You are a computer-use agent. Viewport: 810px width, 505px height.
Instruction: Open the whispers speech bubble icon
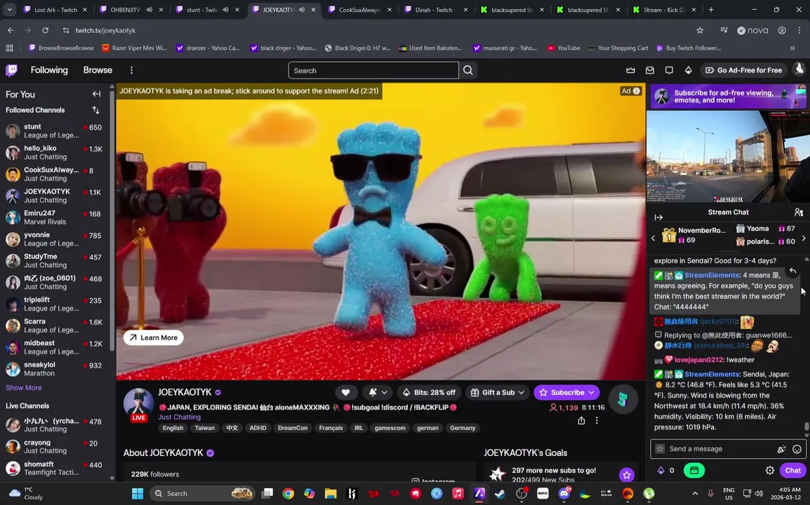pyautogui.click(x=669, y=70)
